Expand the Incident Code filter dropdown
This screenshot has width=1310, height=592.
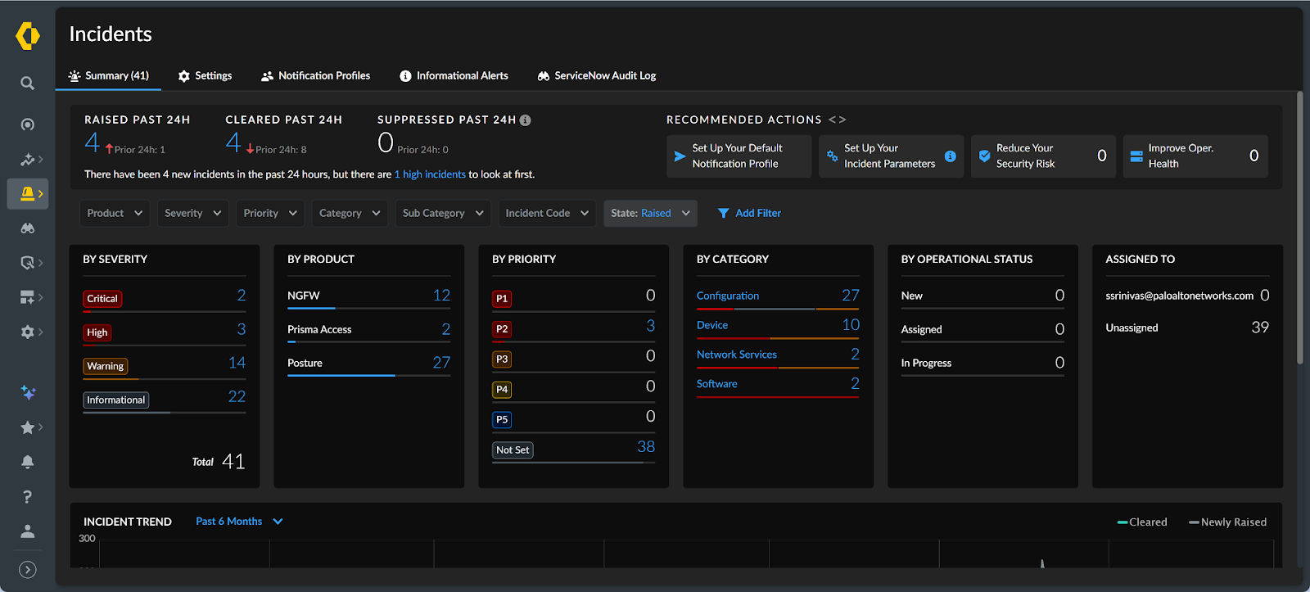[x=546, y=213]
